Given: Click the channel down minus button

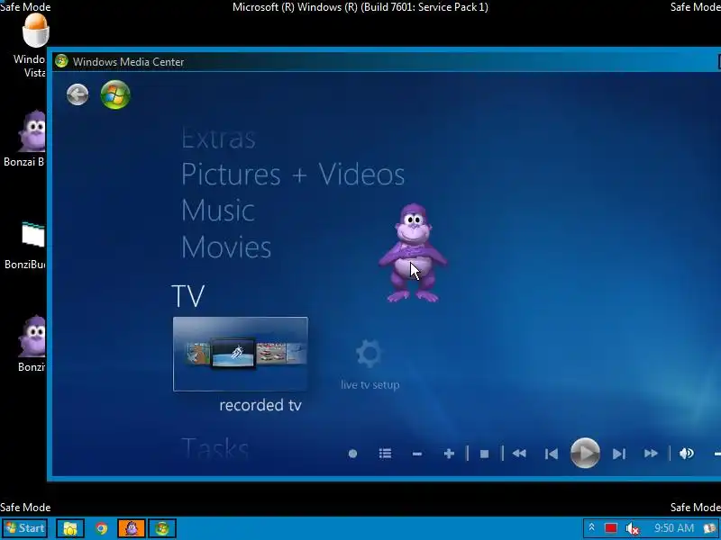Looking at the screenshot, I should point(417,454).
